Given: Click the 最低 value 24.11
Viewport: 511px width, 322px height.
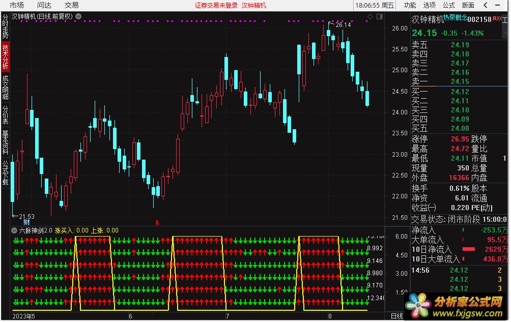Looking at the screenshot, I should pyautogui.click(x=460, y=159).
